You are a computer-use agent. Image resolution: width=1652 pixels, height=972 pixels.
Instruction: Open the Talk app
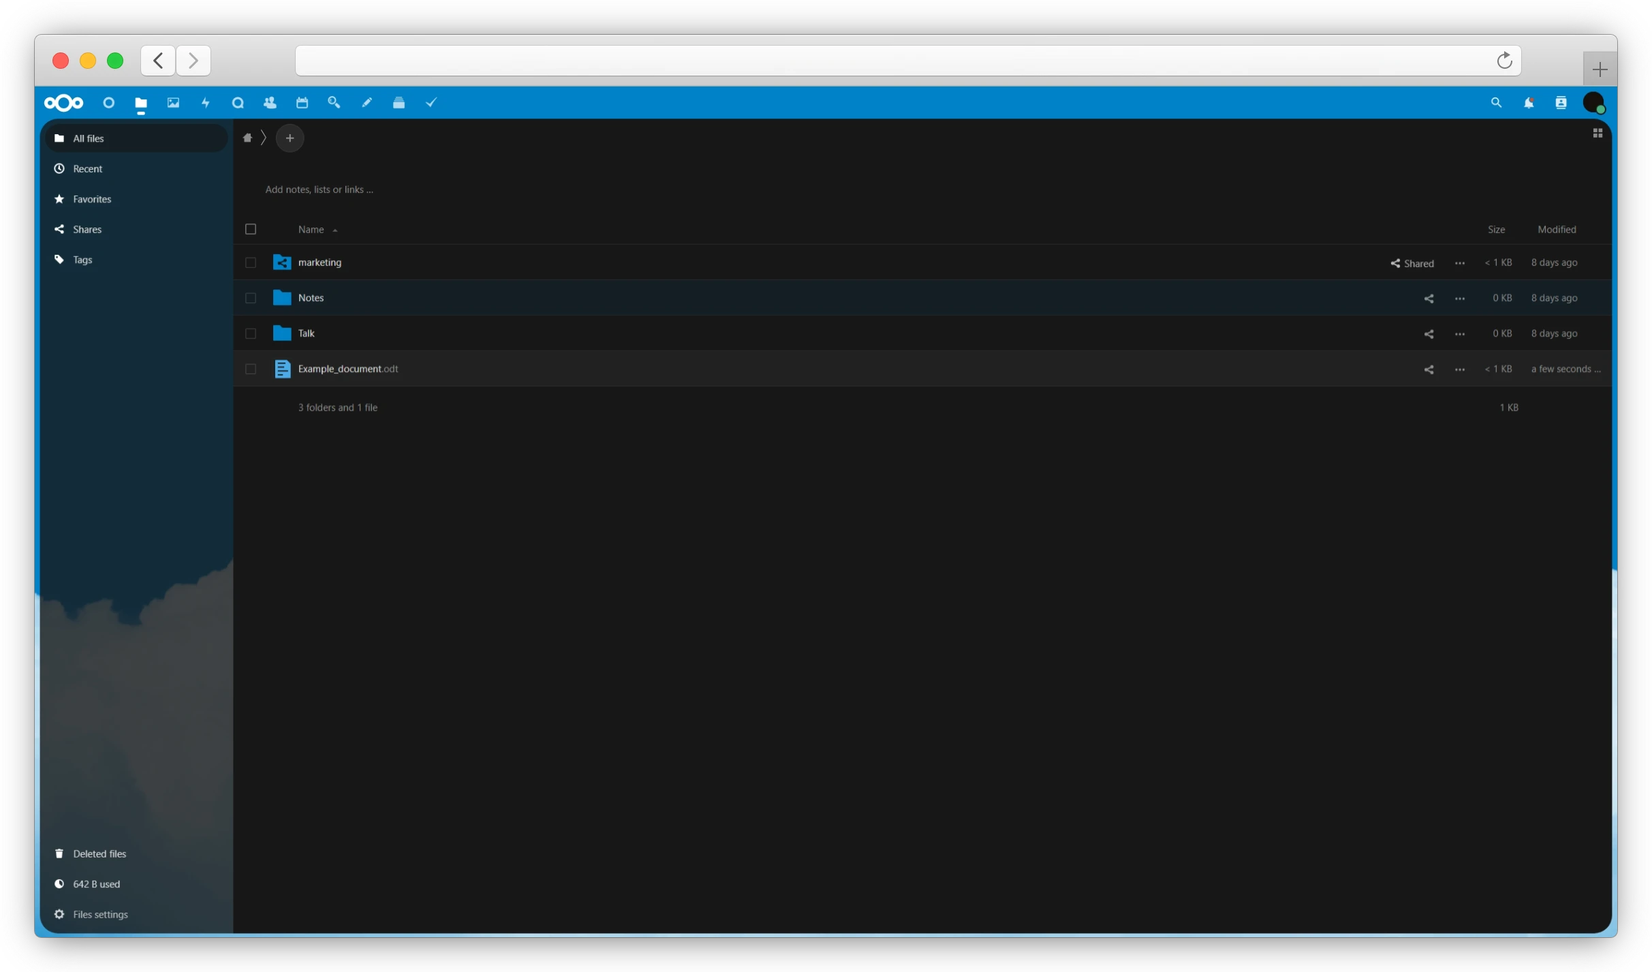coord(238,102)
